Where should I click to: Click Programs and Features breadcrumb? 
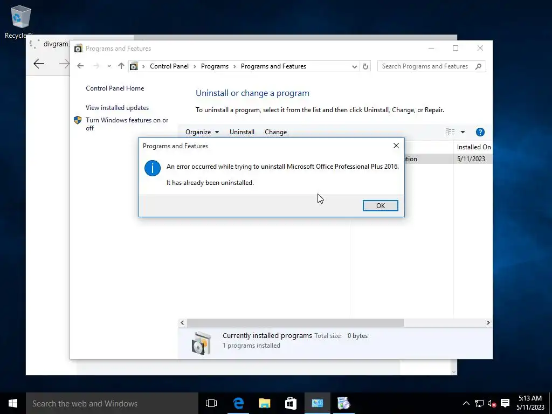coord(273,66)
